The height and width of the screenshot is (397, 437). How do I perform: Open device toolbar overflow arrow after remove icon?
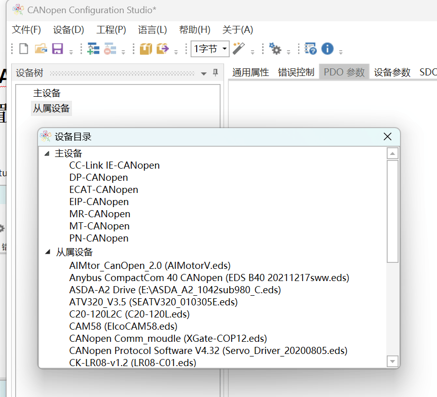point(124,52)
